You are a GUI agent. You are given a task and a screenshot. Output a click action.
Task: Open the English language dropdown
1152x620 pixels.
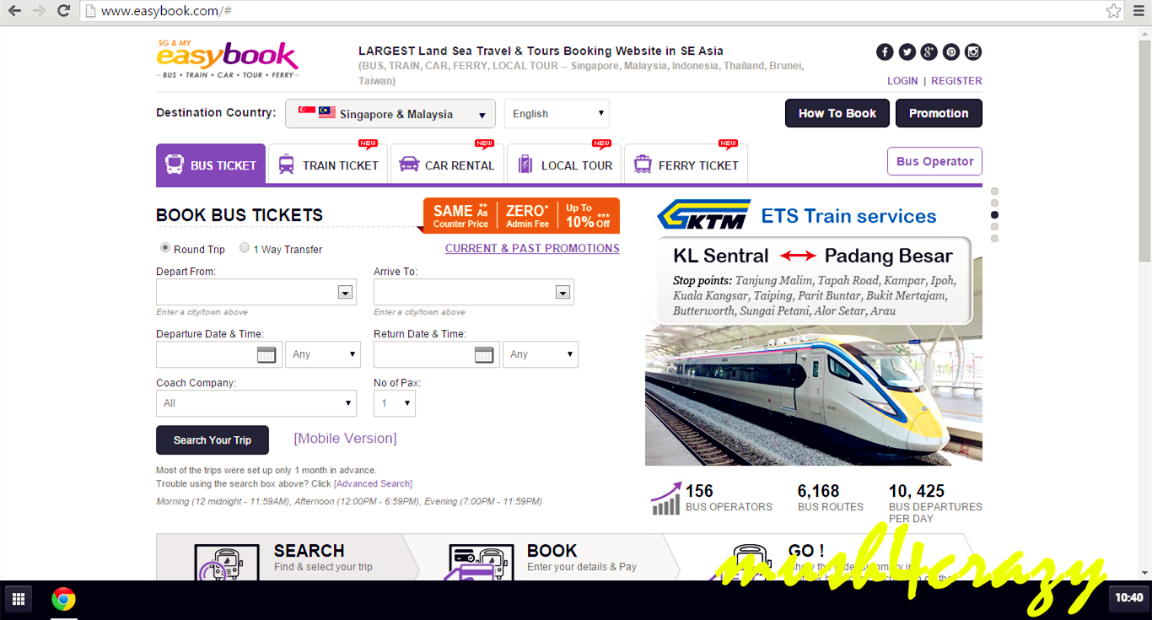point(557,114)
